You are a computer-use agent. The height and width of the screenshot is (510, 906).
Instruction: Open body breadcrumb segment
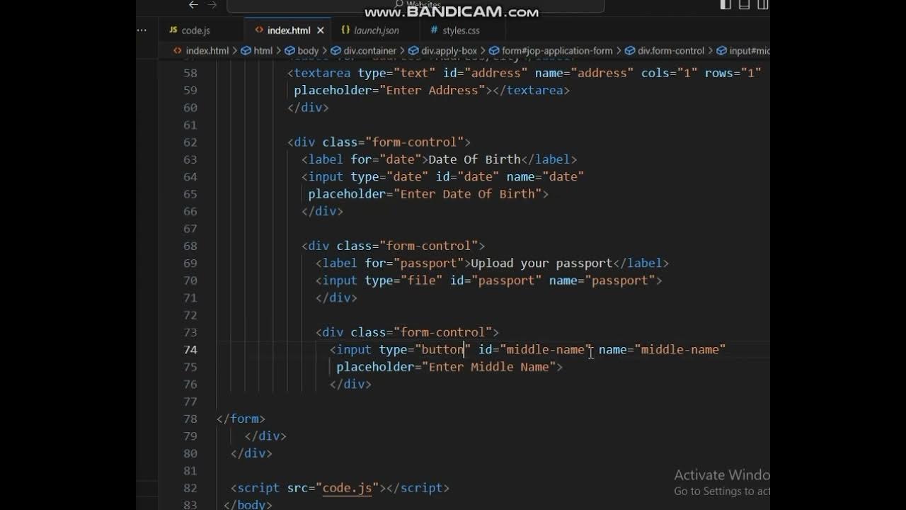pyautogui.click(x=308, y=51)
